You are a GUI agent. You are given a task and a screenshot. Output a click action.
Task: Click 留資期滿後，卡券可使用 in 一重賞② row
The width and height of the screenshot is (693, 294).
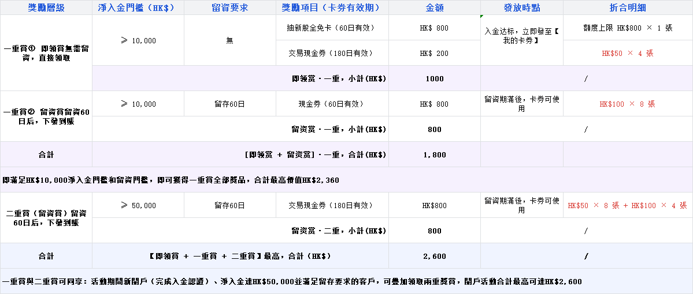tap(521, 104)
